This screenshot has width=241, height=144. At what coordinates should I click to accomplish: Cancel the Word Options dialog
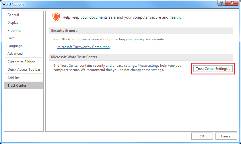[226, 136]
